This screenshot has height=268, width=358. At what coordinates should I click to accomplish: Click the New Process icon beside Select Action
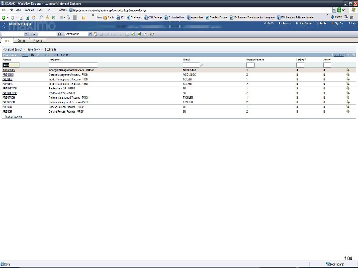[95, 34]
